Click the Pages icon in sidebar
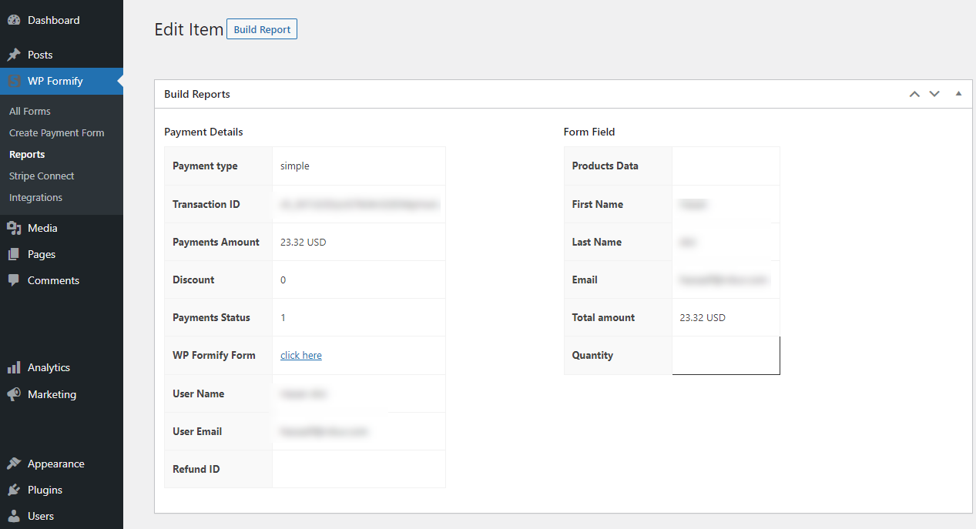 14,254
